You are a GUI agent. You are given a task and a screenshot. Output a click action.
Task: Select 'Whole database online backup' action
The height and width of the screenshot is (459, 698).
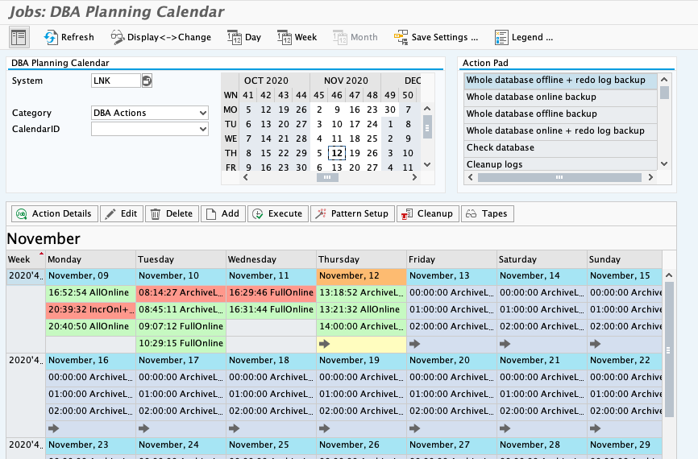tap(531, 97)
